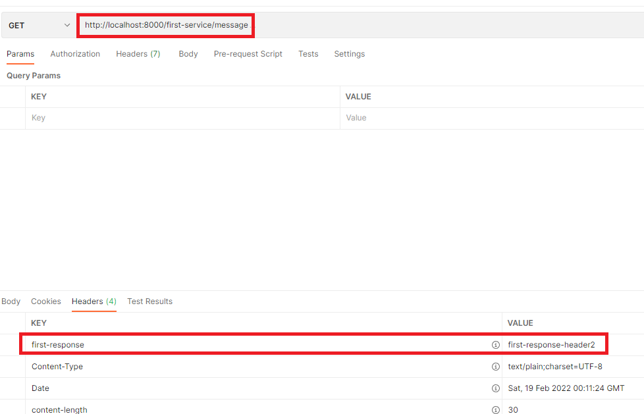Open the response Cookies tab

coord(46,301)
